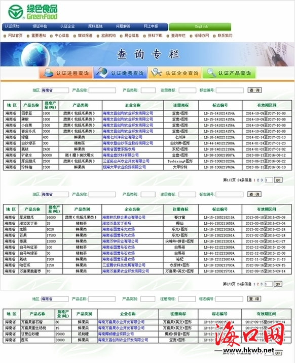Open 澄迈万昌苦丁茶场 link
The height and width of the screenshot is (363, 295).
pyautogui.click(x=117, y=223)
